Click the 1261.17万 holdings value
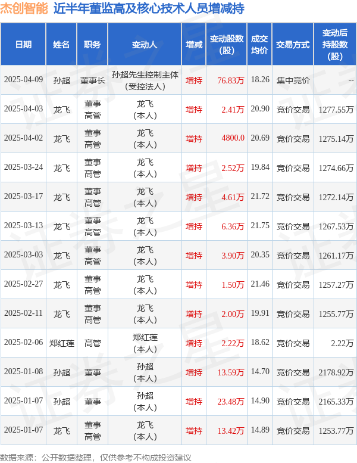357x463 pixels. (336, 256)
